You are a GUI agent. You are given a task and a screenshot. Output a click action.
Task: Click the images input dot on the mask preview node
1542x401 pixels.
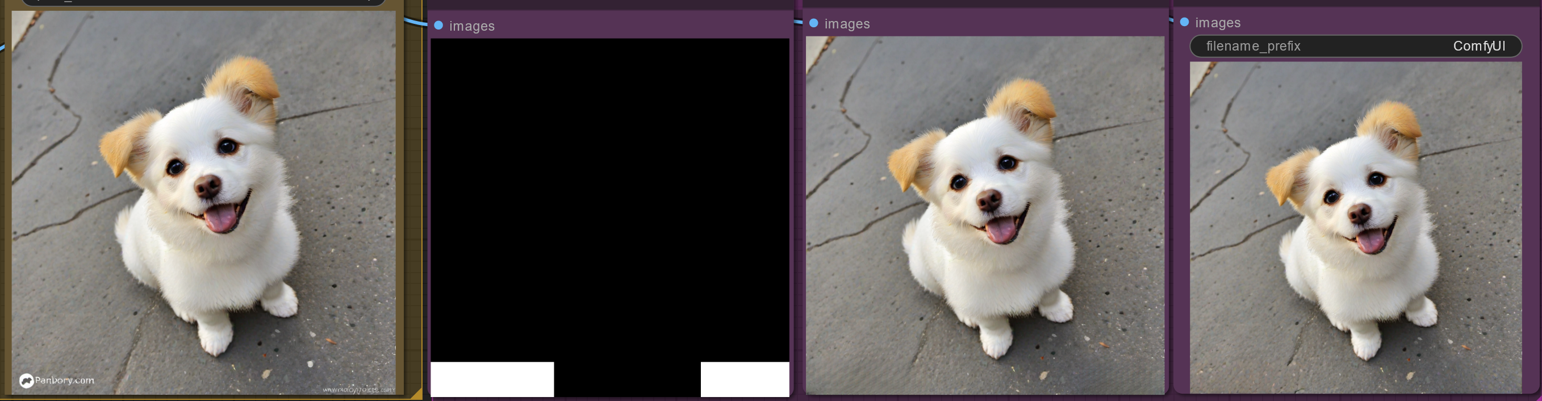439,25
